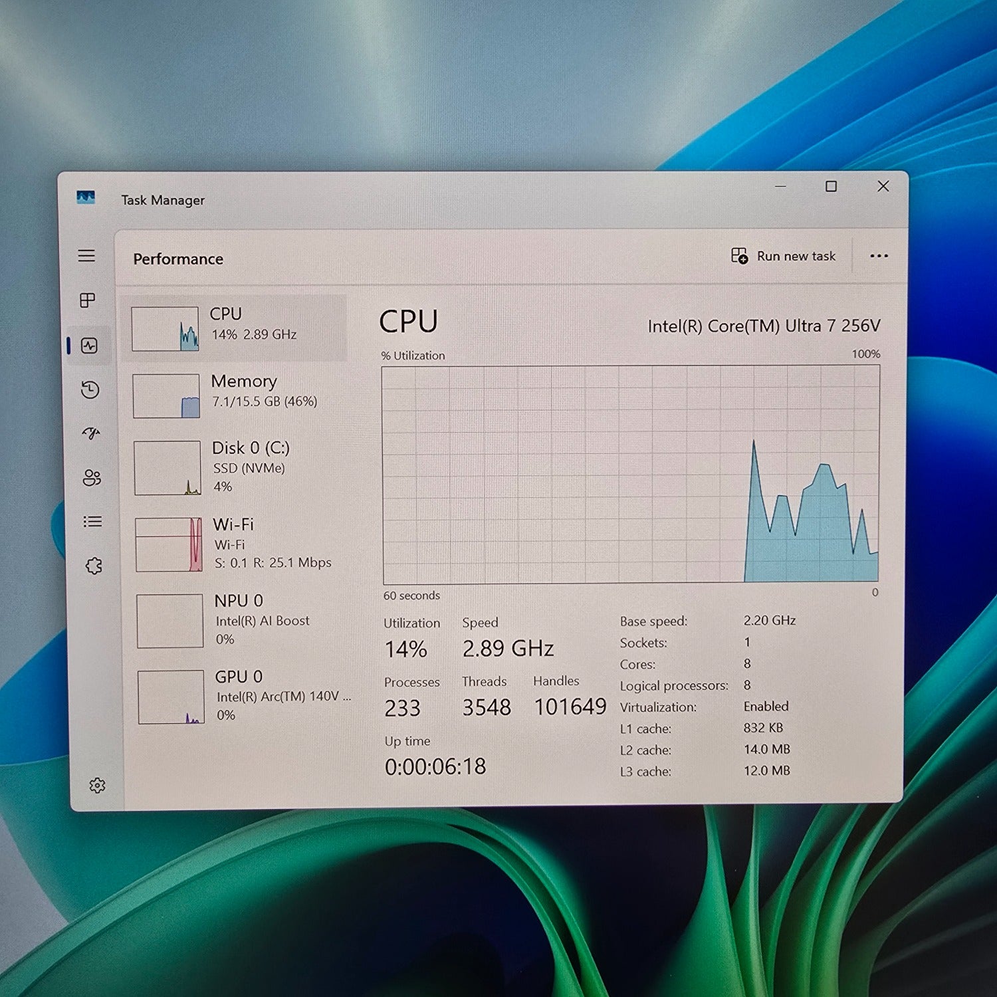This screenshot has width=997, height=997.
Task: Select Memory in the performance list
Action: [x=238, y=395]
